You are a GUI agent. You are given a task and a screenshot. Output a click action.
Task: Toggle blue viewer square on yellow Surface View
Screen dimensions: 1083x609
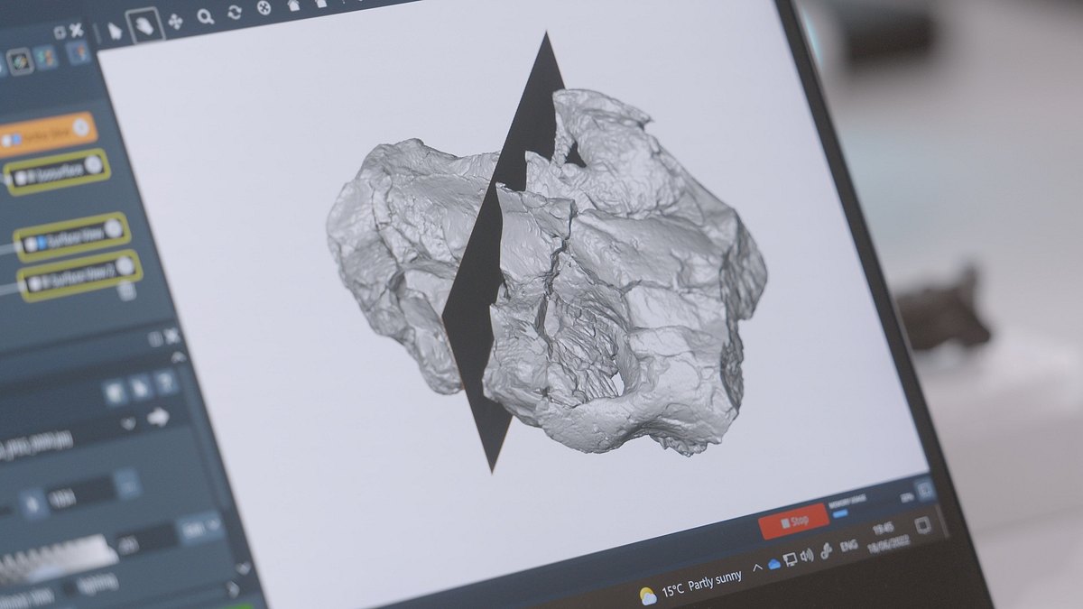(41, 244)
